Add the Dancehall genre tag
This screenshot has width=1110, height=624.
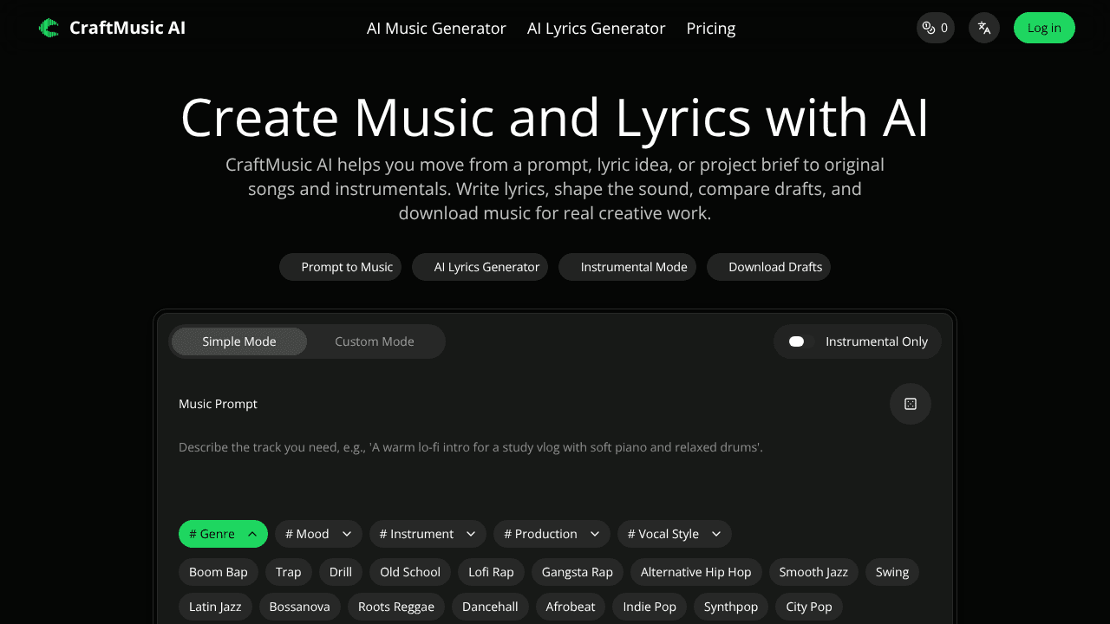pos(490,607)
